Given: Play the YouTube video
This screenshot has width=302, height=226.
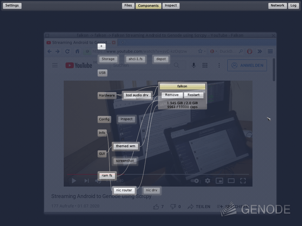Looking at the screenshot, I should pos(74,181).
